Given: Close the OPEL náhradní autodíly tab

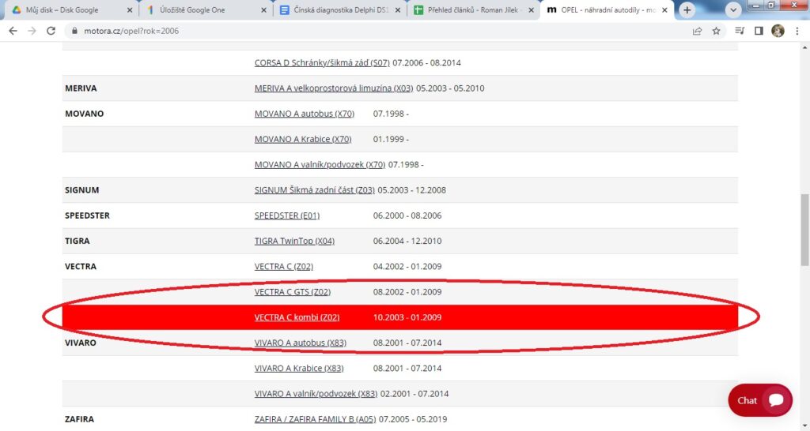Looking at the screenshot, I should 664,9.
